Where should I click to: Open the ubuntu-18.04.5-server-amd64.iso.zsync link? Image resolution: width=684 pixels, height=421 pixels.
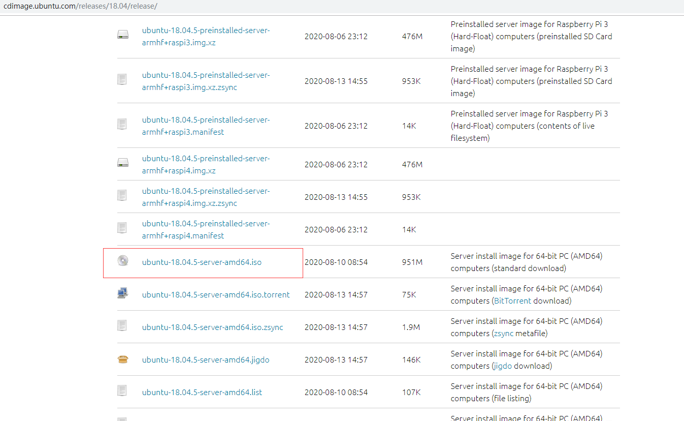[x=213, y=327]
